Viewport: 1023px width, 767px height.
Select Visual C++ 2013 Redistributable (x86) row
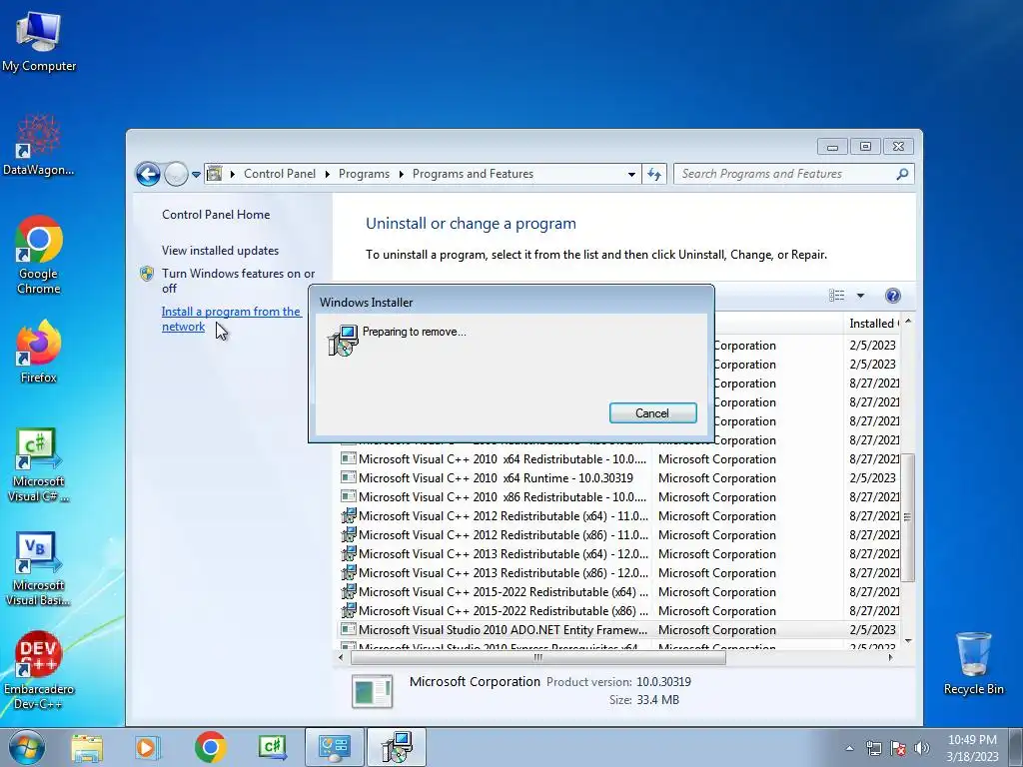point(618,572)
